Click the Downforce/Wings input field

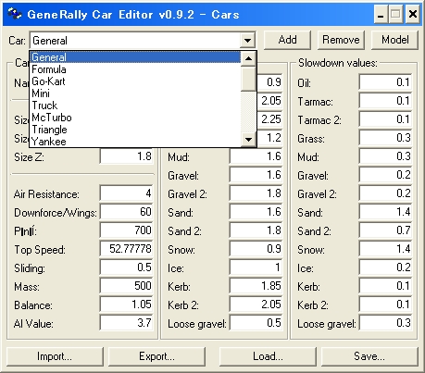[x=127, y=212]
